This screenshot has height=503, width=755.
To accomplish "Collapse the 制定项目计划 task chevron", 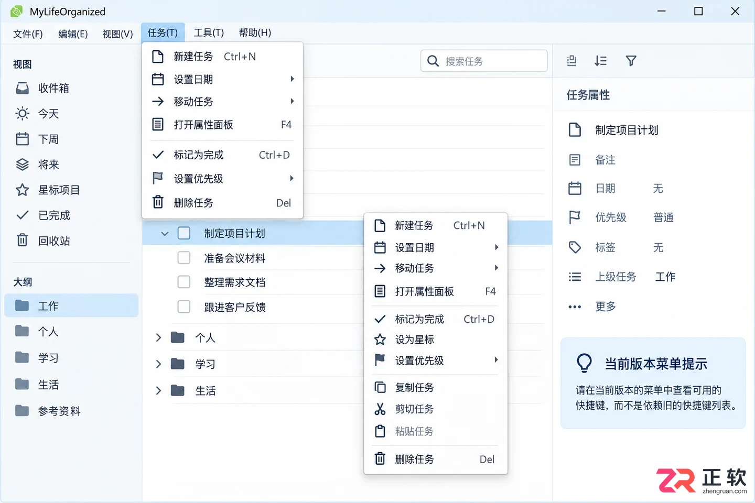I will click(165, 233).
